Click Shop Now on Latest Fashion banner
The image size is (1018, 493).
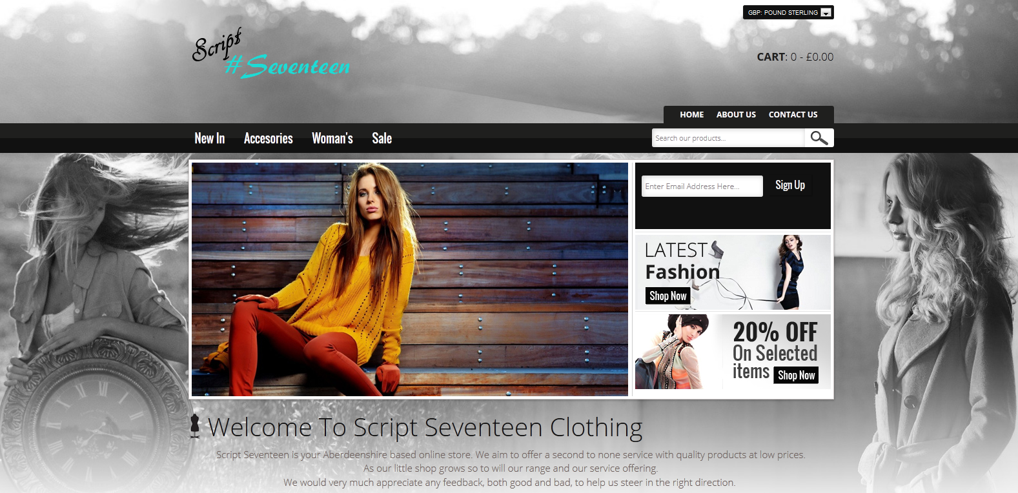(x=668, y=296)
